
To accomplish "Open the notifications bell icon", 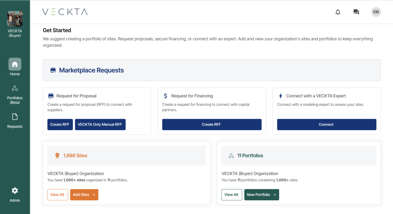I will (338, 12).
